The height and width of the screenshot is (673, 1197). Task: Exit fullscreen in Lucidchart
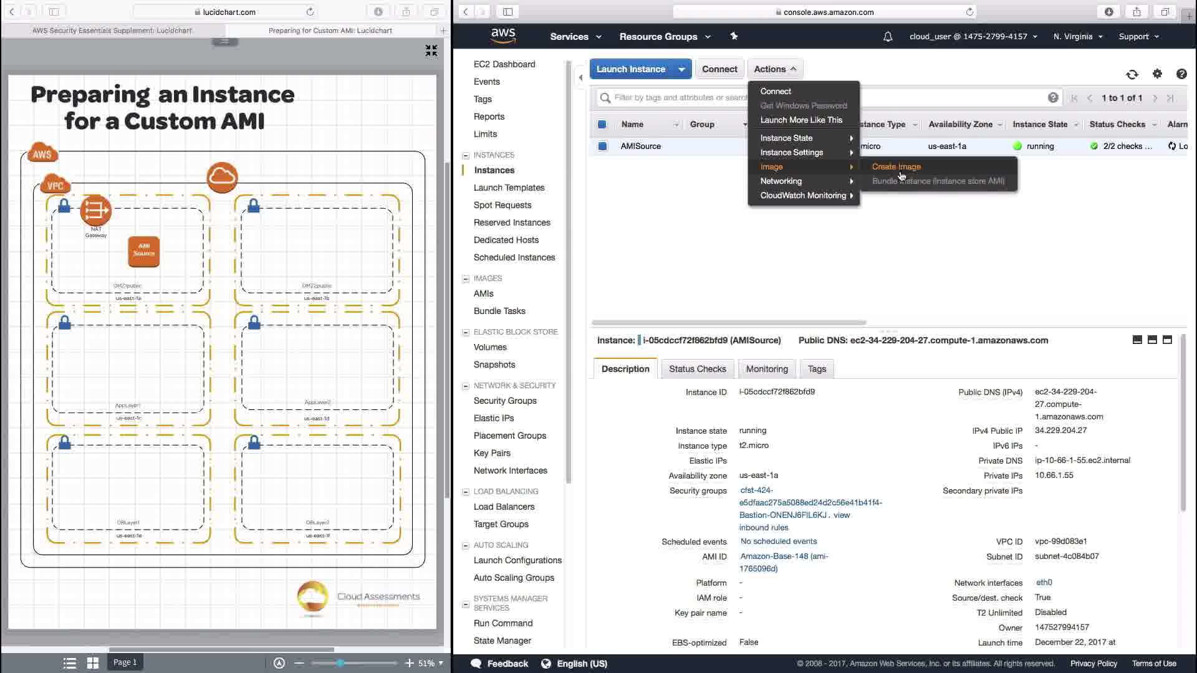click(x=431, y=50)
